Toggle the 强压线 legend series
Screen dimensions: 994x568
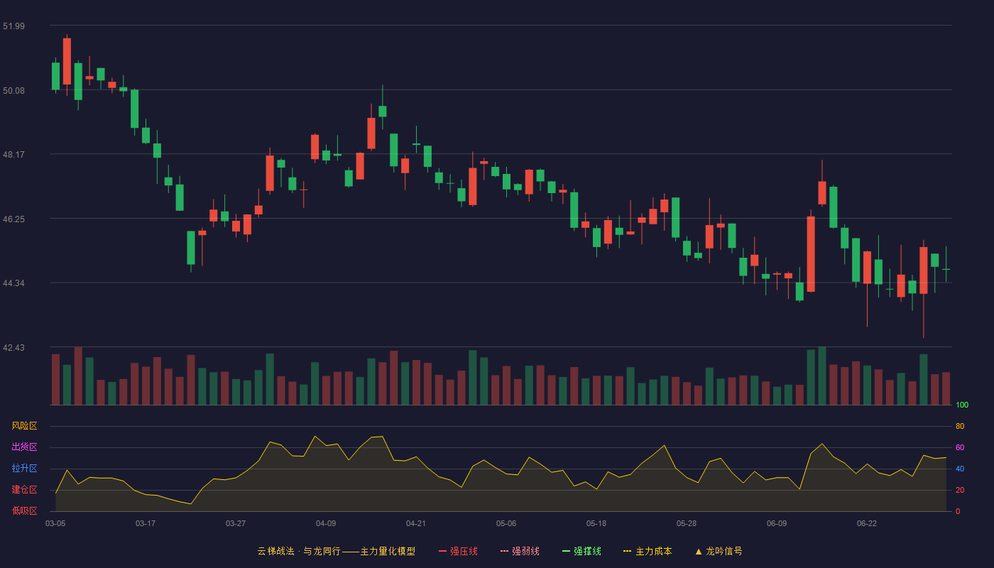(458, 551)
